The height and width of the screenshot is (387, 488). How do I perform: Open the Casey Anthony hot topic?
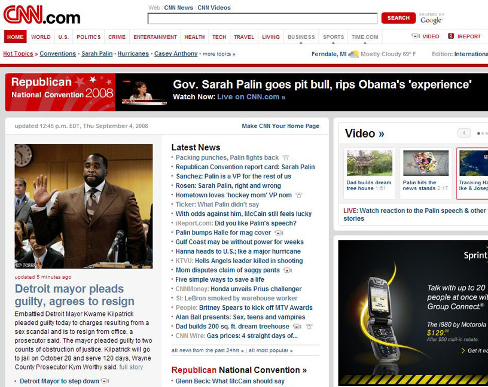click(x=176, y=54)
